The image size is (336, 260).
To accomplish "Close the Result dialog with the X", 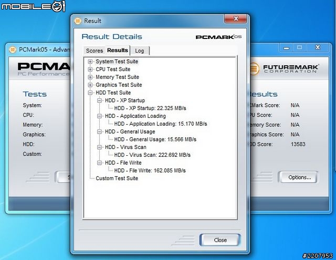I will (x=236, y=19).
